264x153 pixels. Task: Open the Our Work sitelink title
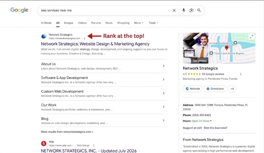49,105
